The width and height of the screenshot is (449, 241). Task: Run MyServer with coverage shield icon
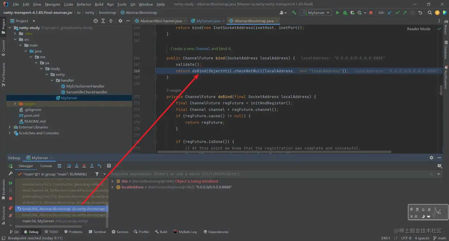click(352, 13)
